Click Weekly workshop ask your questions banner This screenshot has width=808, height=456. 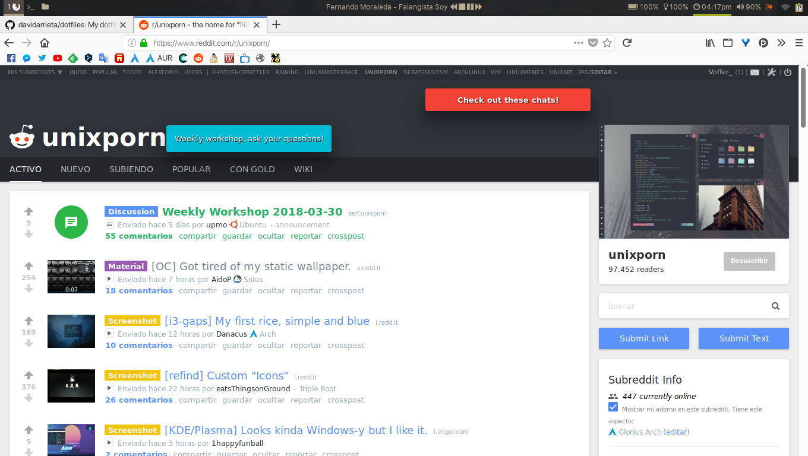coord(249,138)
